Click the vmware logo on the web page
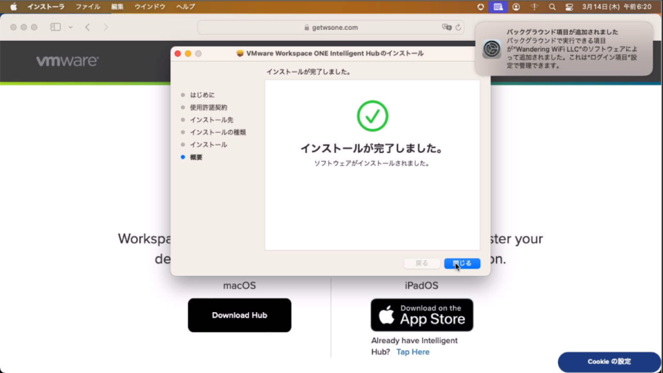 67,61
